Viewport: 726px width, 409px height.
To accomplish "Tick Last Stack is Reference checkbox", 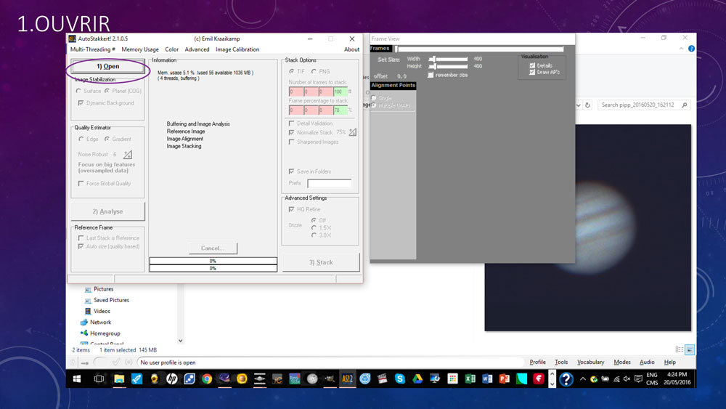I will click(x=81, y=238).
